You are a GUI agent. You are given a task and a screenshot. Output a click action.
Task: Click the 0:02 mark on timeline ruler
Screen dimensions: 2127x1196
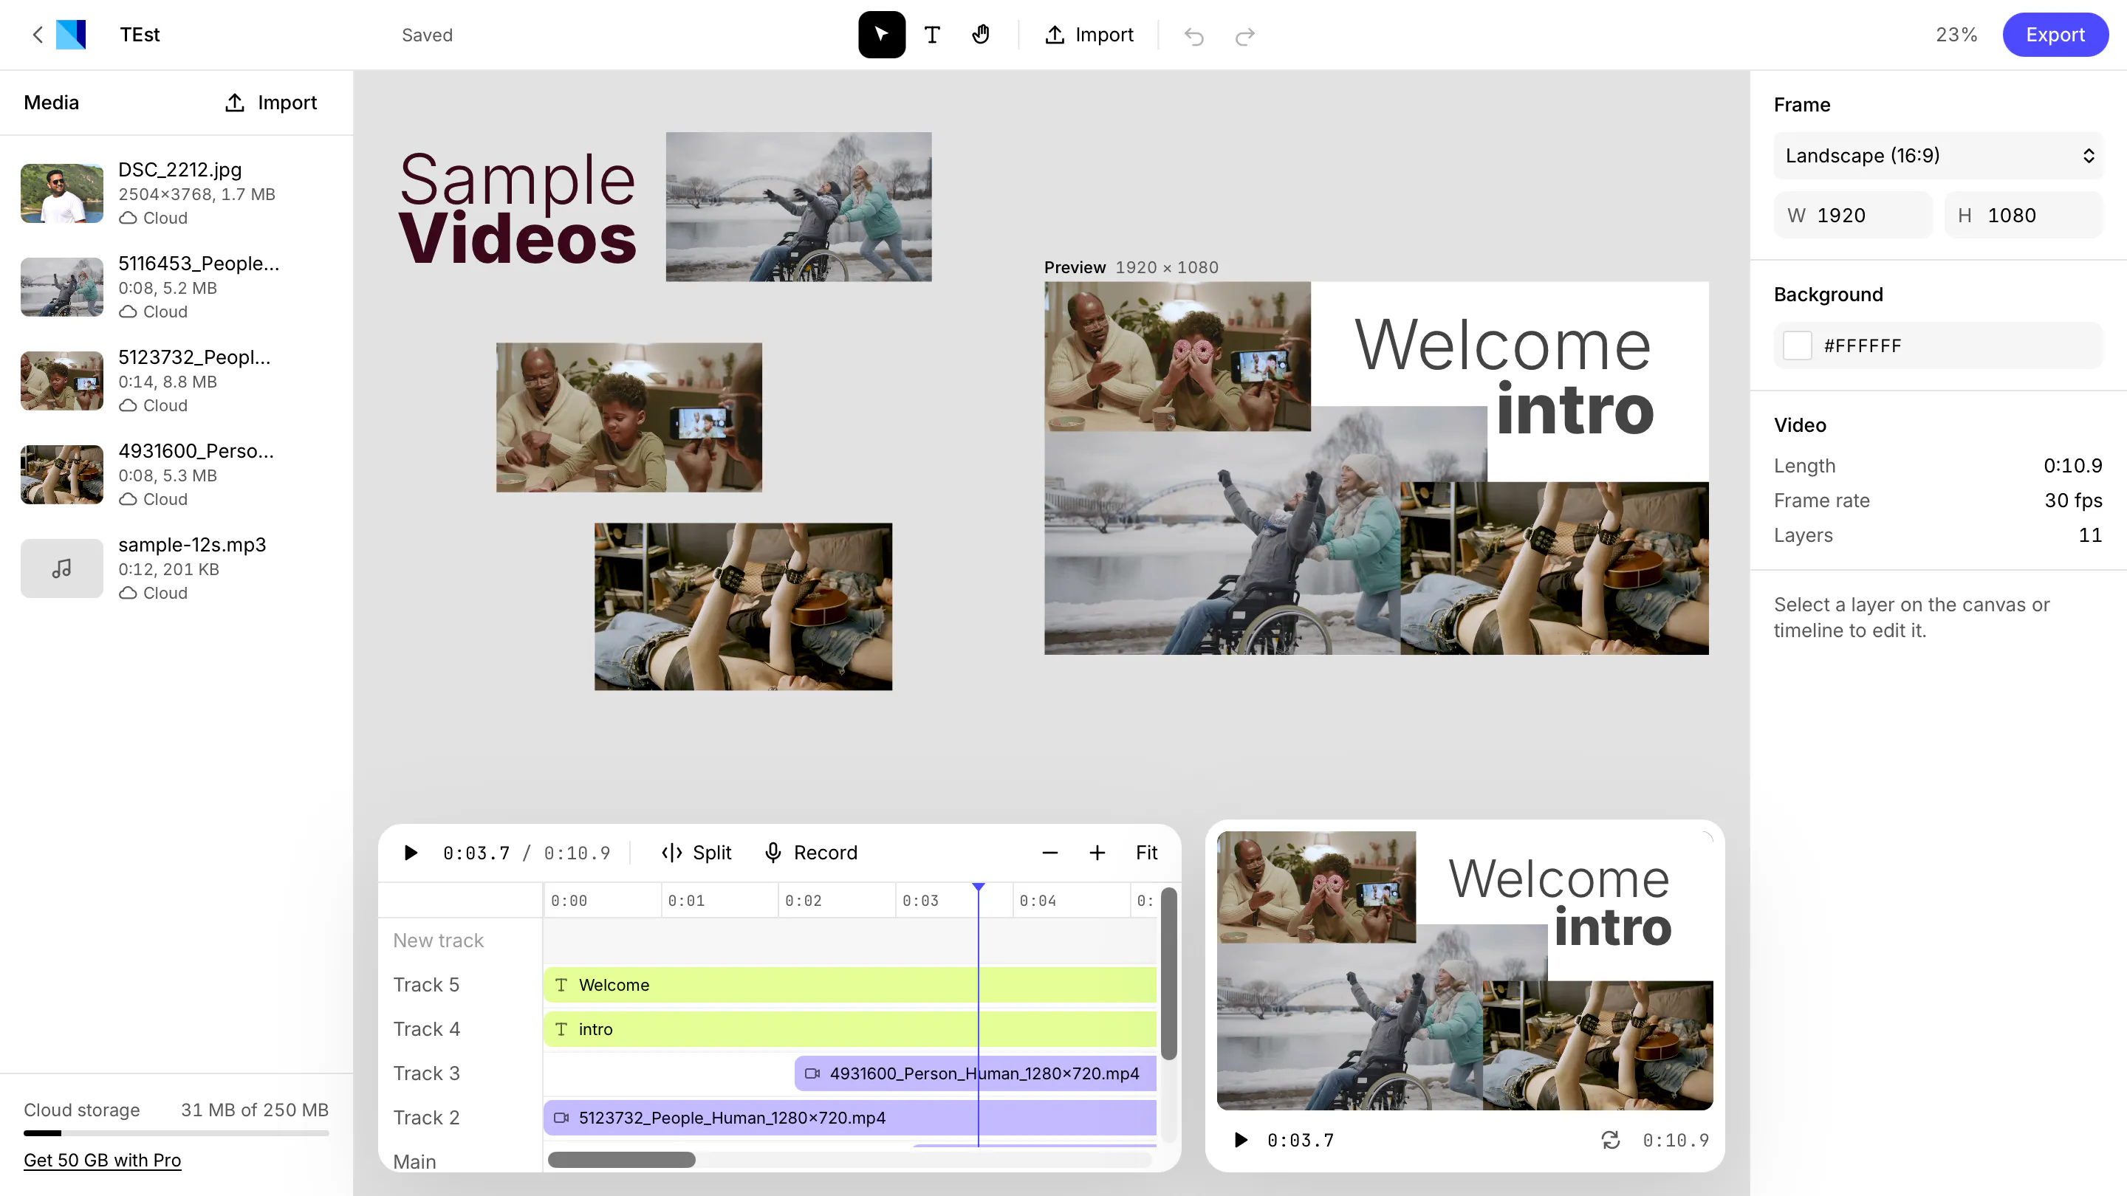coord(803,900)
